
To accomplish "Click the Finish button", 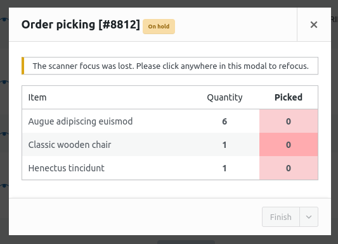I will click(x=281, y=217).
